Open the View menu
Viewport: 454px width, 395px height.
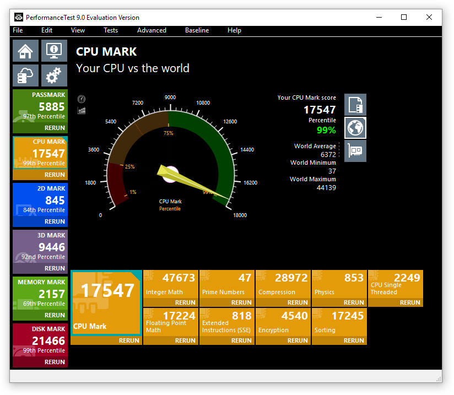coord(78,30)
